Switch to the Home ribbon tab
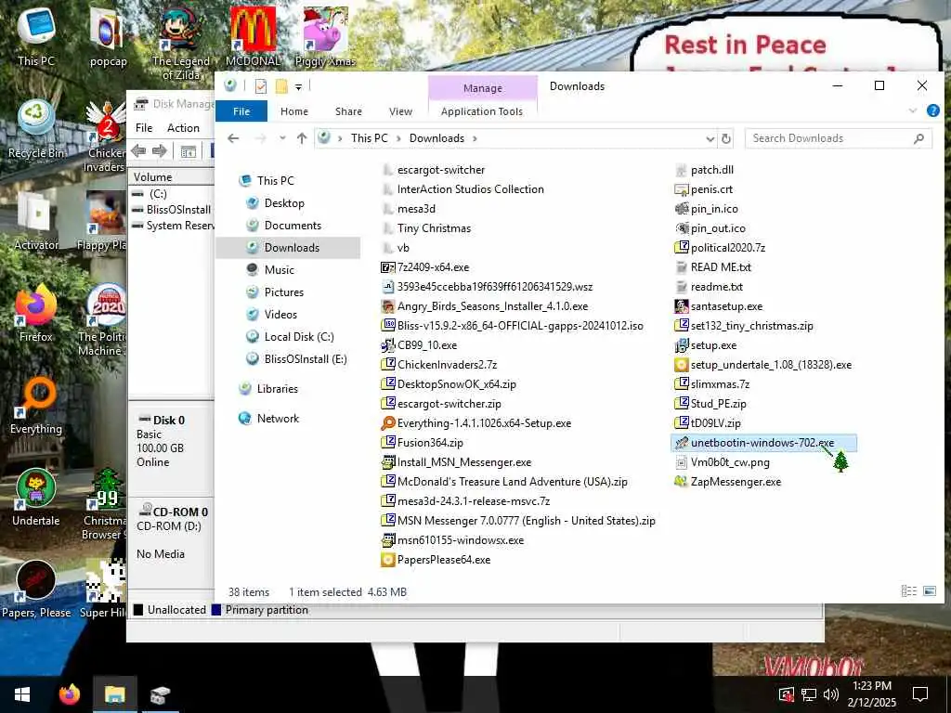Viewport: 951px width, 713px height. coord(294,111)
